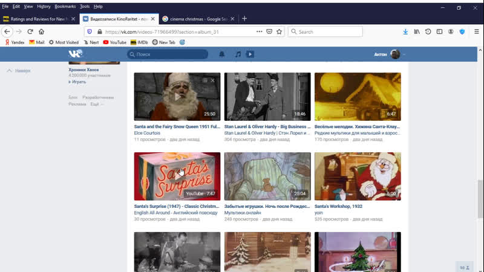Open the history clock icon in toolbar
The image size is (484, 272).
point(428,31)
